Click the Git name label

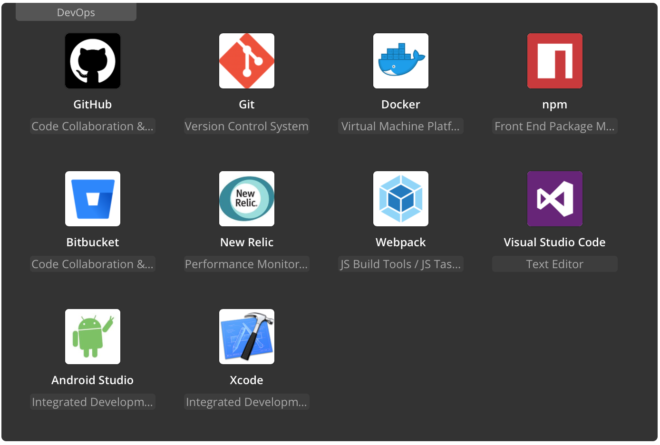(x=247, y=105)
